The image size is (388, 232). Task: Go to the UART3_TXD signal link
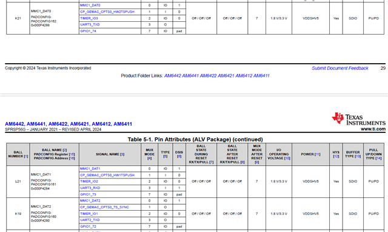(90, 24)
